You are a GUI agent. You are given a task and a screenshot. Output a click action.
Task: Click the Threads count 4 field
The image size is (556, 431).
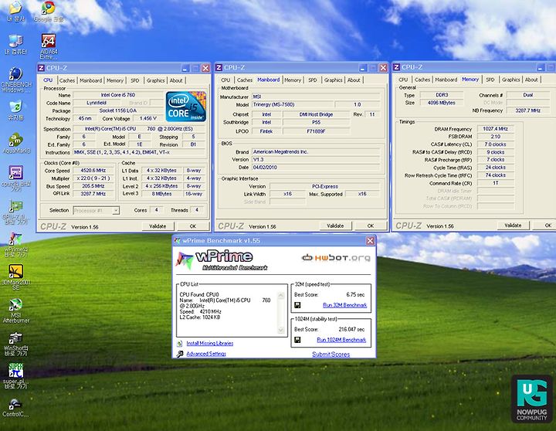click(197, 210)
